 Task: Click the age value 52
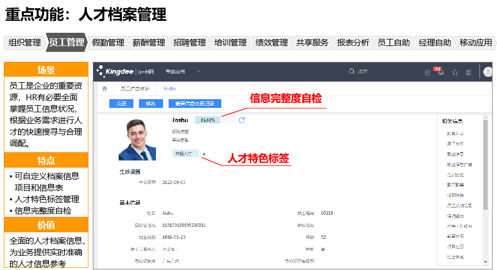pyautogui.click(x=323, y=237)
